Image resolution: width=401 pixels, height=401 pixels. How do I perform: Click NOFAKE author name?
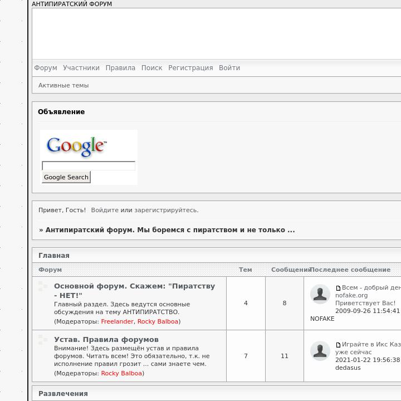click(x=322, y=319)
